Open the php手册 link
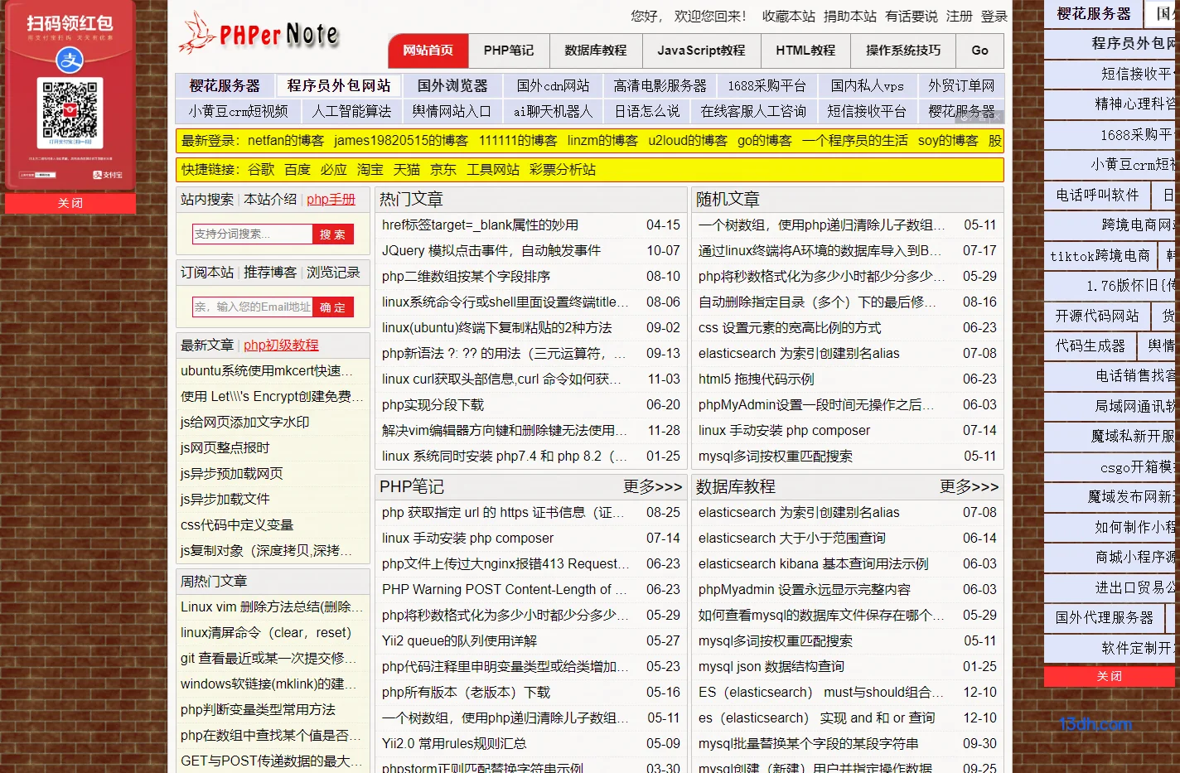This screenshot has height=773, width=1180. [331, 200]
